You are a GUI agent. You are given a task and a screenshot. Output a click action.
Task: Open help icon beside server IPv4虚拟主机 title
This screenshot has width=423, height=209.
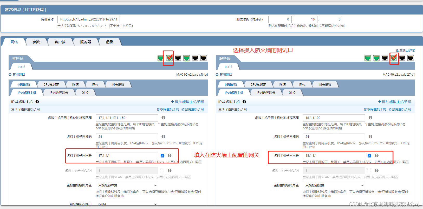(x=244, y=102)
